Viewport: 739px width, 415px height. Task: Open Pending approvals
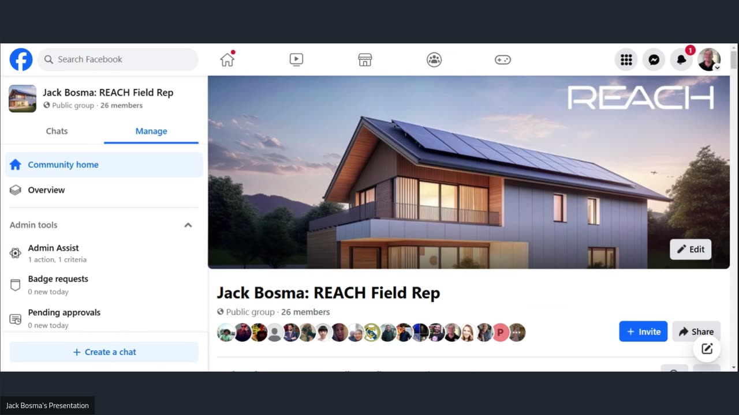(104, 318)
